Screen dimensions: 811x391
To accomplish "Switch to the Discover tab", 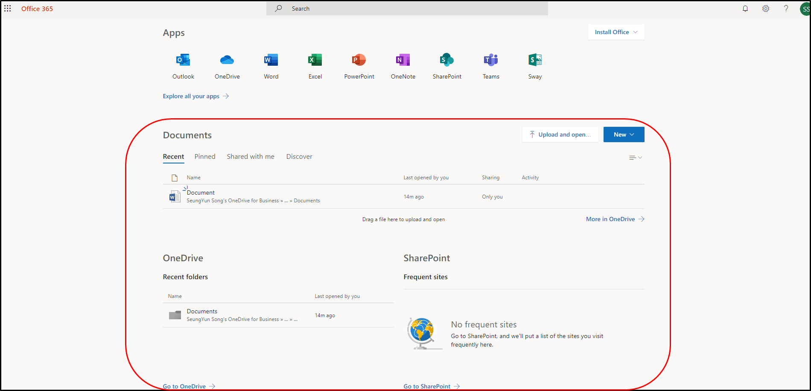I will [299, 157].
